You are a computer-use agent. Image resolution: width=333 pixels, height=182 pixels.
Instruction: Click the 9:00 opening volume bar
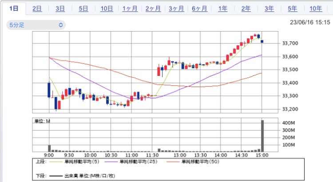tap(49, 148)
